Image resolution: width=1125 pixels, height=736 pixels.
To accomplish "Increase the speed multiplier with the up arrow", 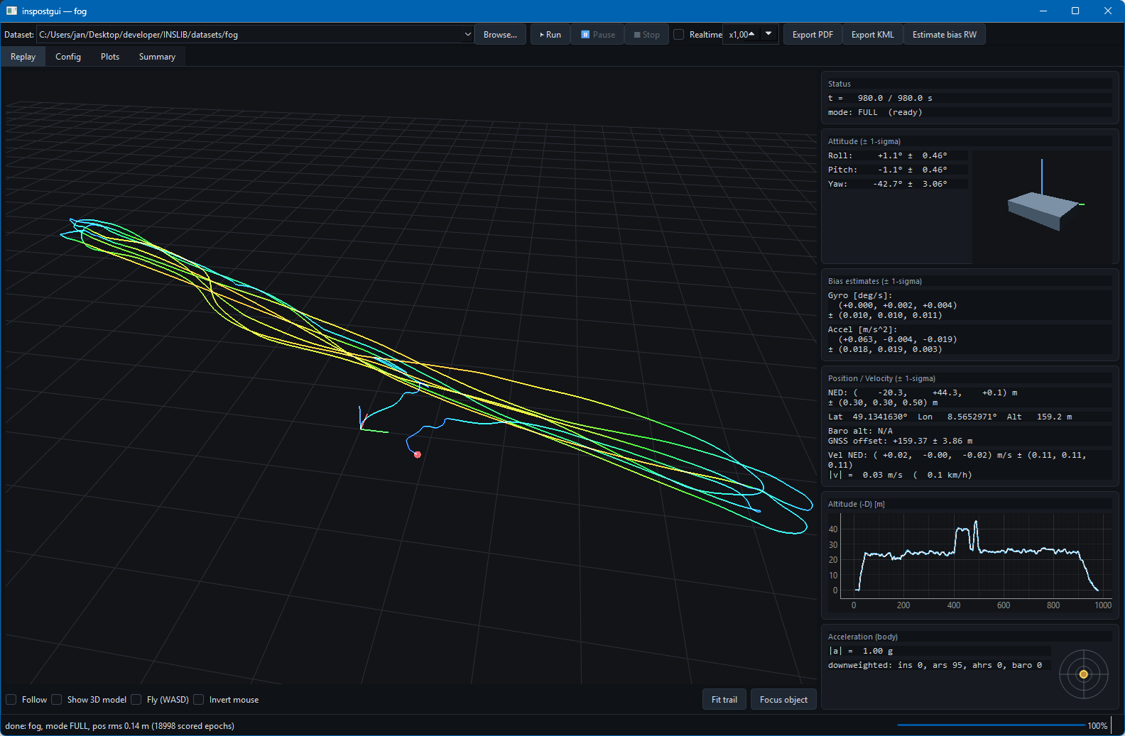I will pos(751,33).
